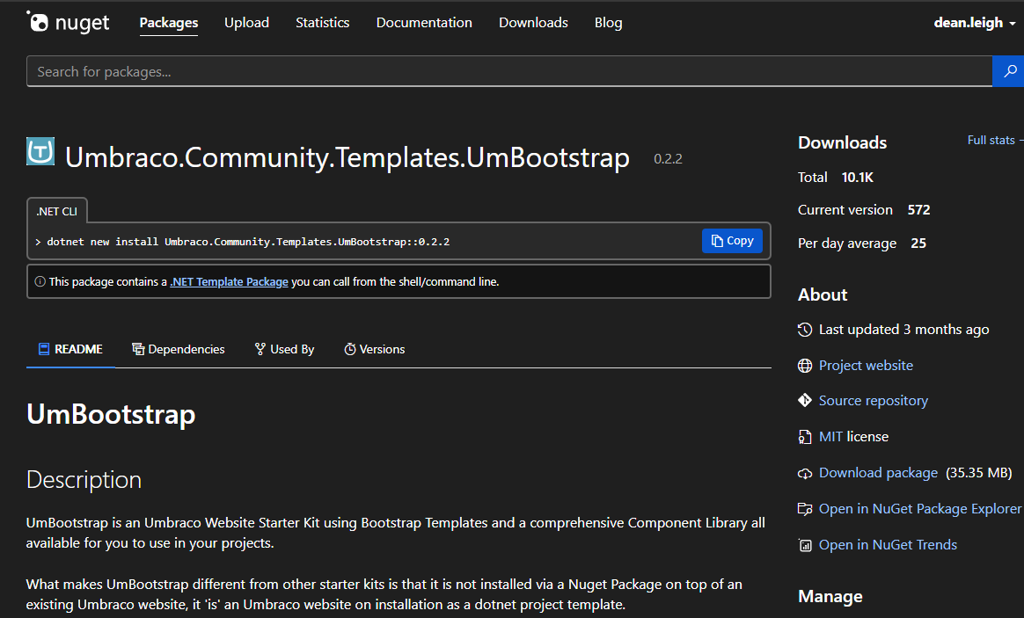Image resolution: width=1024 pixels, height=618 pixels.
Task: Switch to the Dependencies tab
Action: tap(178, 349)
